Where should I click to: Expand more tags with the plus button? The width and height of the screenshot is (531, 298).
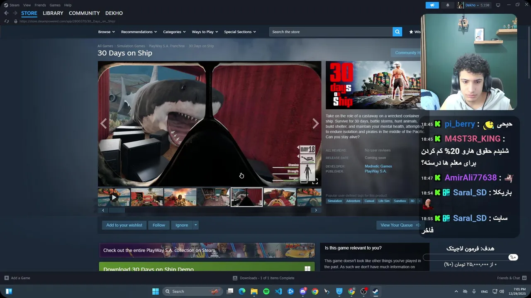pos(419,201)
